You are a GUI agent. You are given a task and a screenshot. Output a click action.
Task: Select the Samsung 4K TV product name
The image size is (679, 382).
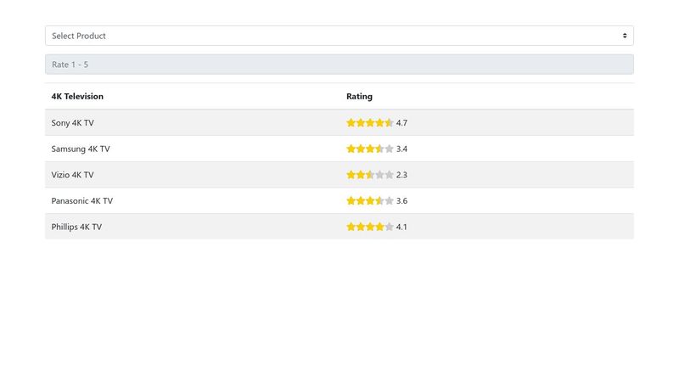[80, 149]
